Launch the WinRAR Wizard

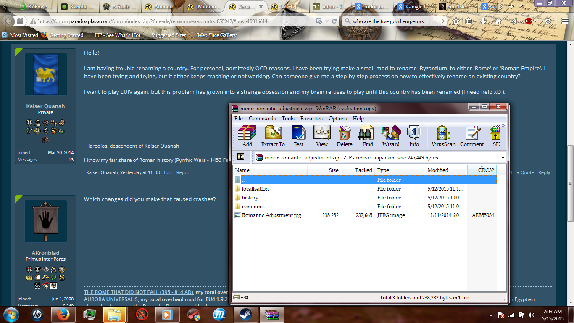pos(391,136)
